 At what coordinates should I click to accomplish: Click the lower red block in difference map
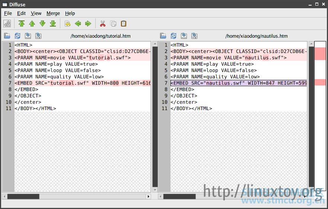pos(320,82)
